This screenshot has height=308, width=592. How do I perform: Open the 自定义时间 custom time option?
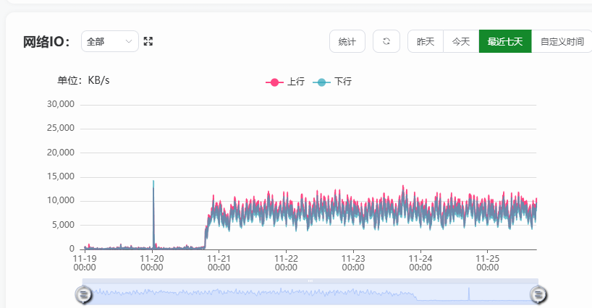pyautogui.click(x=562, y=42)
